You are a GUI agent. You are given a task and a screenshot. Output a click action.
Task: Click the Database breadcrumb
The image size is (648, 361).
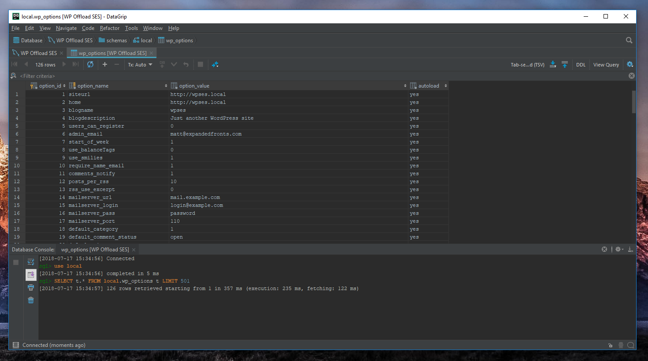(28, 40)
